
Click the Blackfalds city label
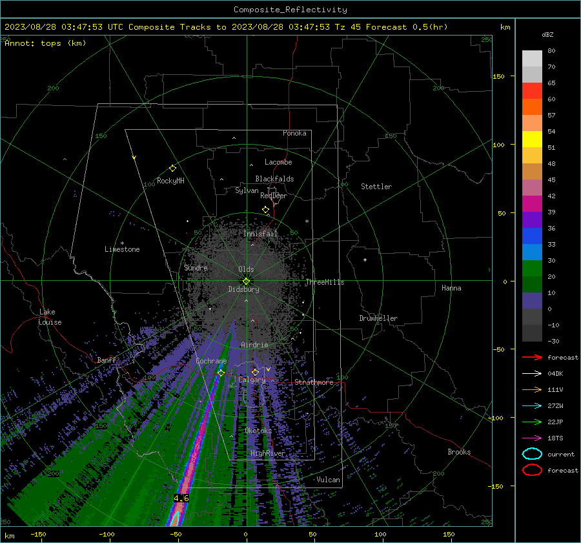[274, 179]
